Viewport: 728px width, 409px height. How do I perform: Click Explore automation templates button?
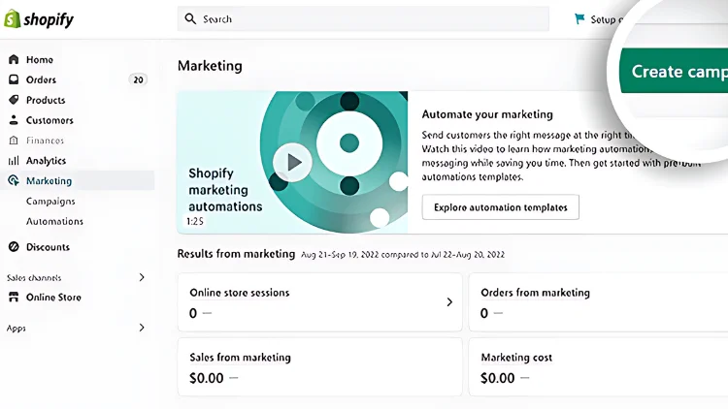coord(501,207)
